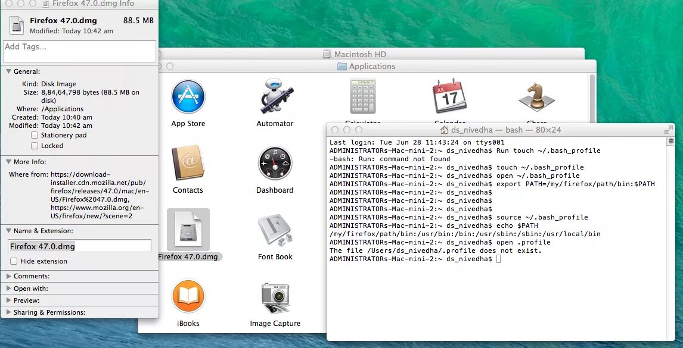Click the Image Capture label
This screenshot has width=683, height=348.
pyautogui.click(x=275, y=323)
